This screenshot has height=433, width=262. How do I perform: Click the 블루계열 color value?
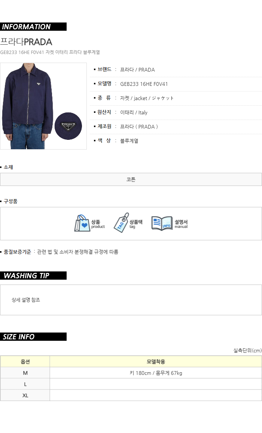pyautogui.click(x=129, y=141)
